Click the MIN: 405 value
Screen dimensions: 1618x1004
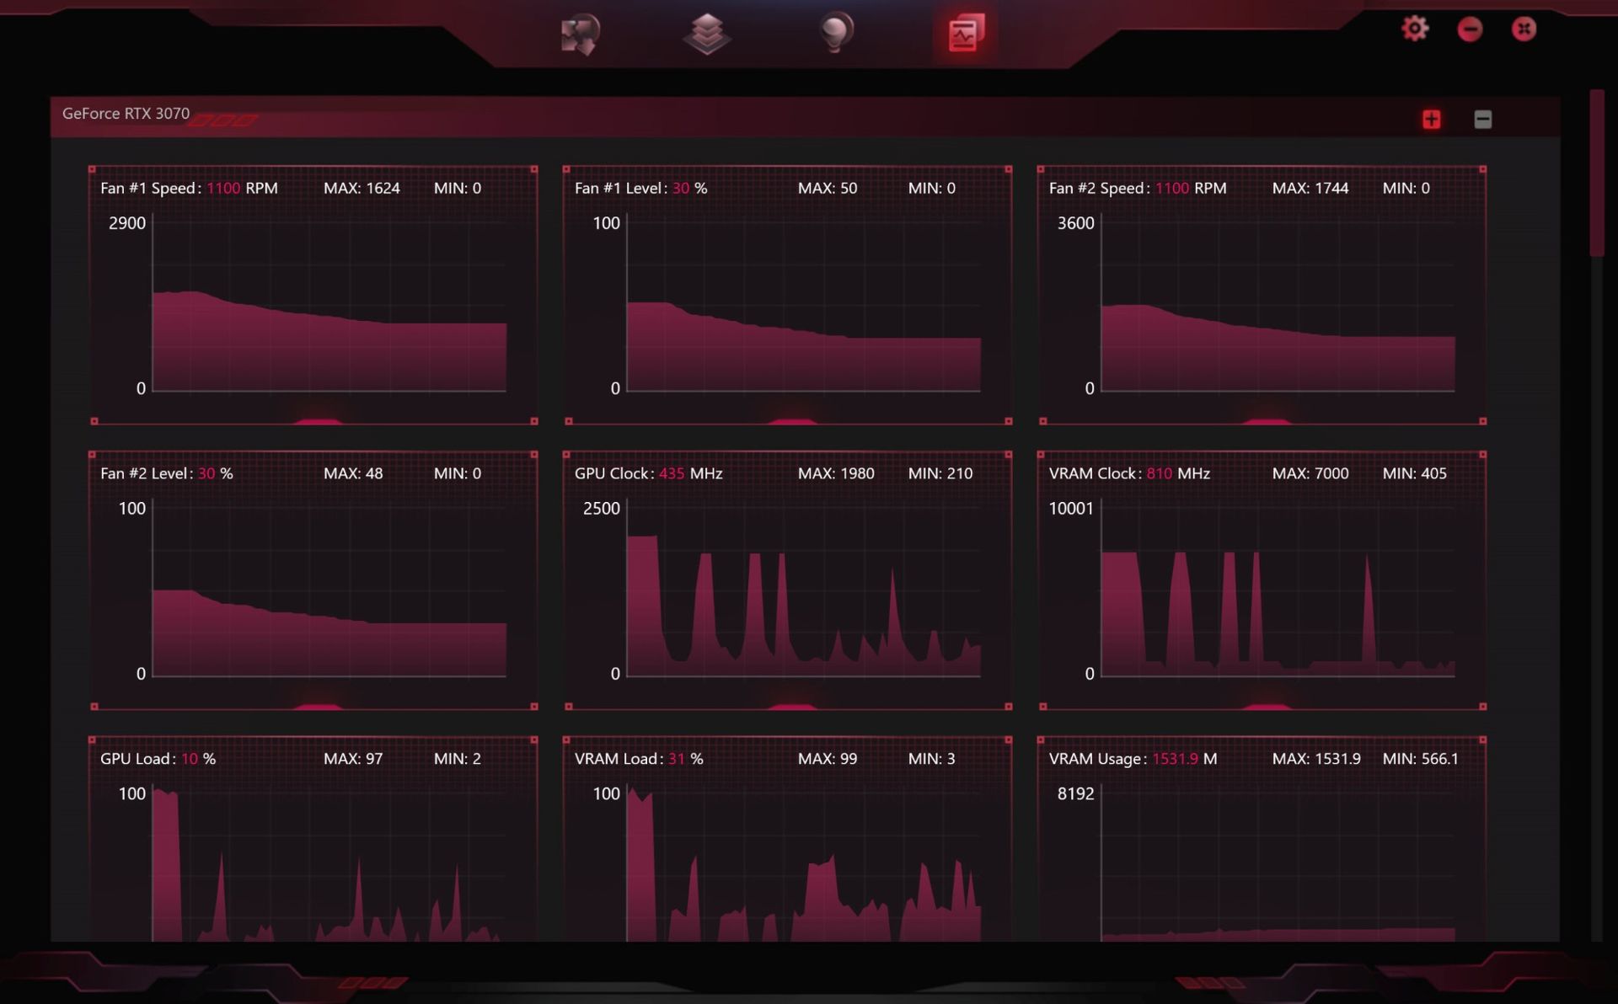tap(1415, 474)
